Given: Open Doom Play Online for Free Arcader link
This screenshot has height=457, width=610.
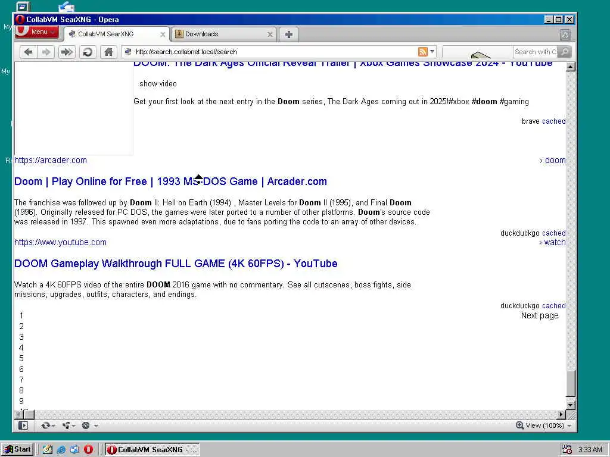Looking at the screenshot, I should coord(170,181).
